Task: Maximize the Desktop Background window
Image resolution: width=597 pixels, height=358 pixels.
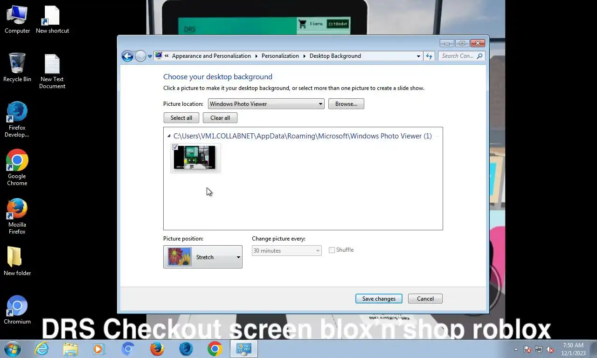Action: click(x=462, y=43)
